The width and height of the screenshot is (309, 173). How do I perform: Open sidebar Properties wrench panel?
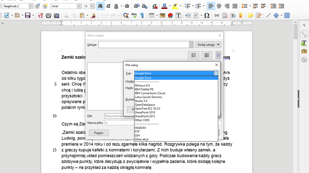[304, 34]
